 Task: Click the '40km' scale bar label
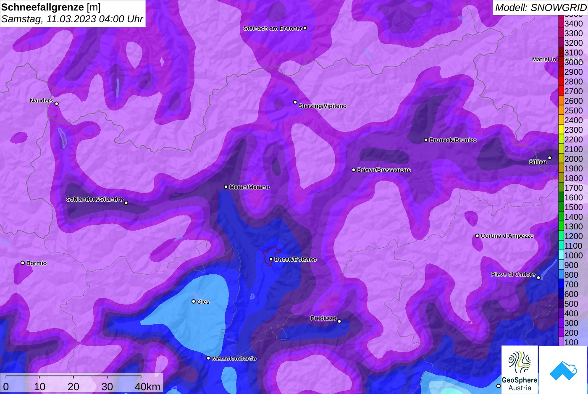coord(147,386)
